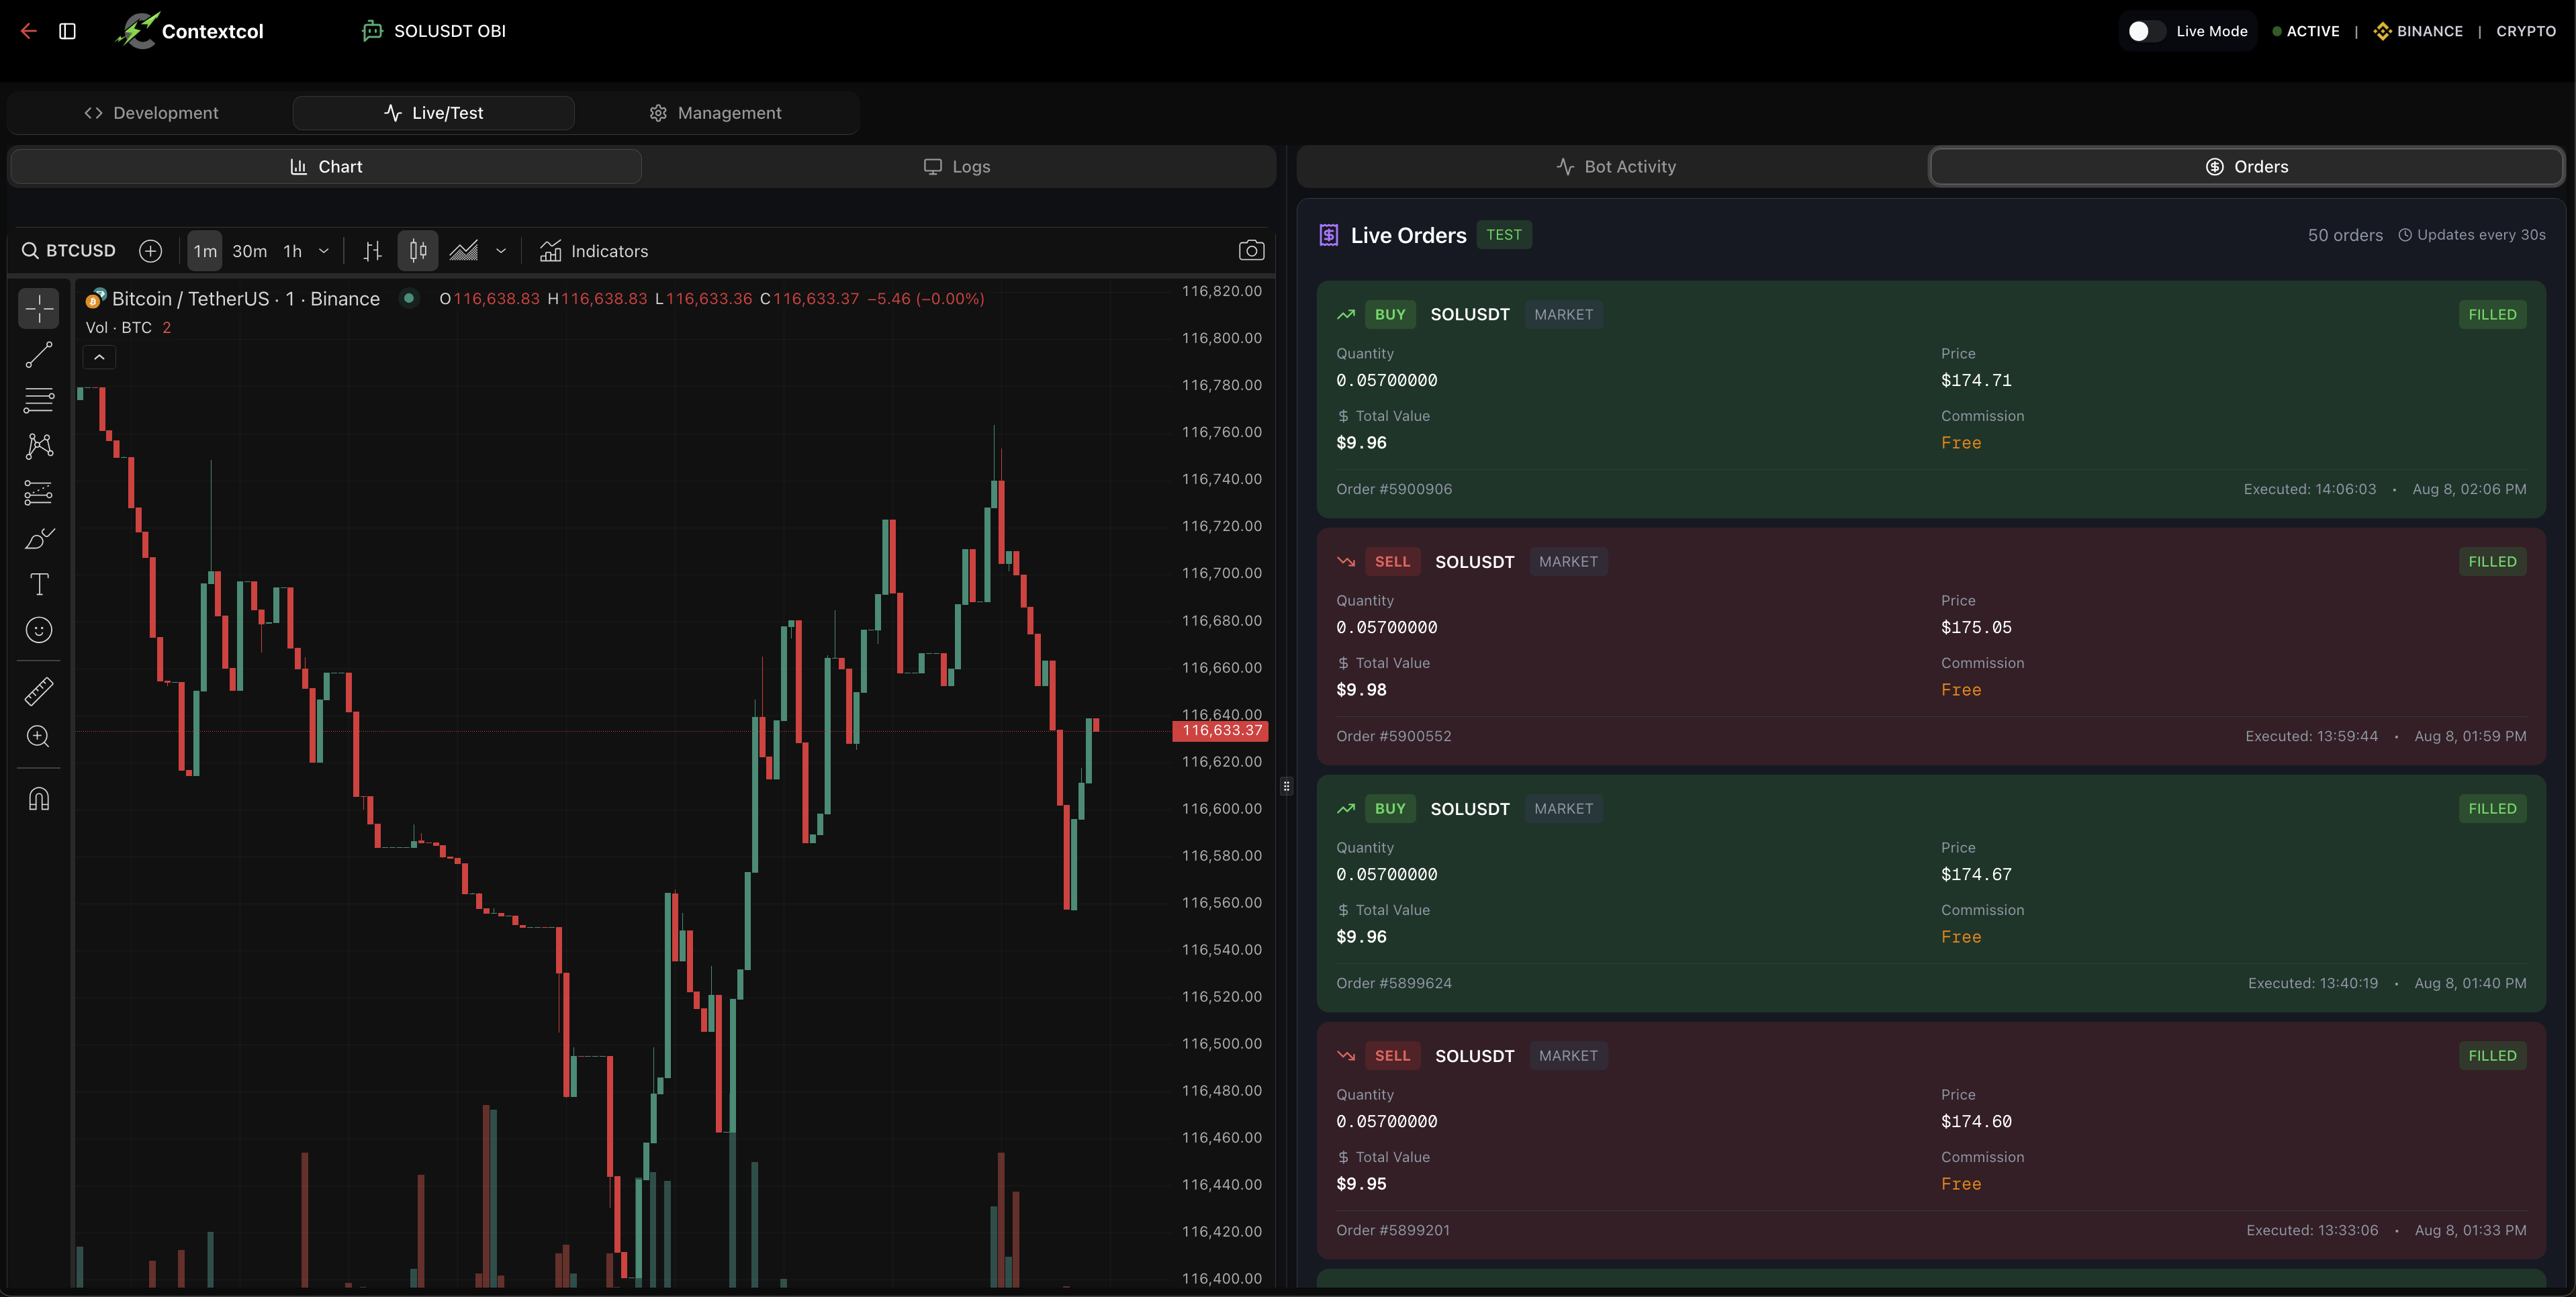Click the Live Orders purple icon
The image size is (2576, 1297).
(1328, 235)
